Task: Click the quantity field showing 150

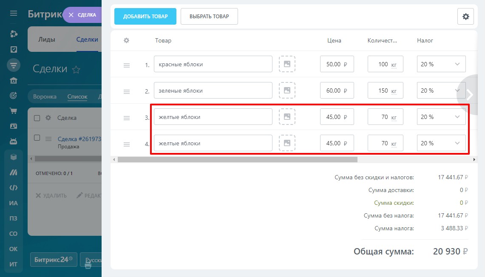Action: click(386, 90)
